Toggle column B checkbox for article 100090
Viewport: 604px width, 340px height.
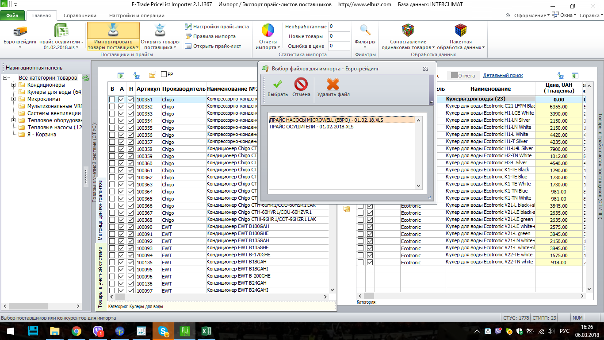tap(112, 227)
